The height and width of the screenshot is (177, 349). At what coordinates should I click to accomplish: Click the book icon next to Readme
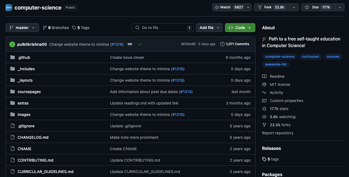click(x=264, y=76)
